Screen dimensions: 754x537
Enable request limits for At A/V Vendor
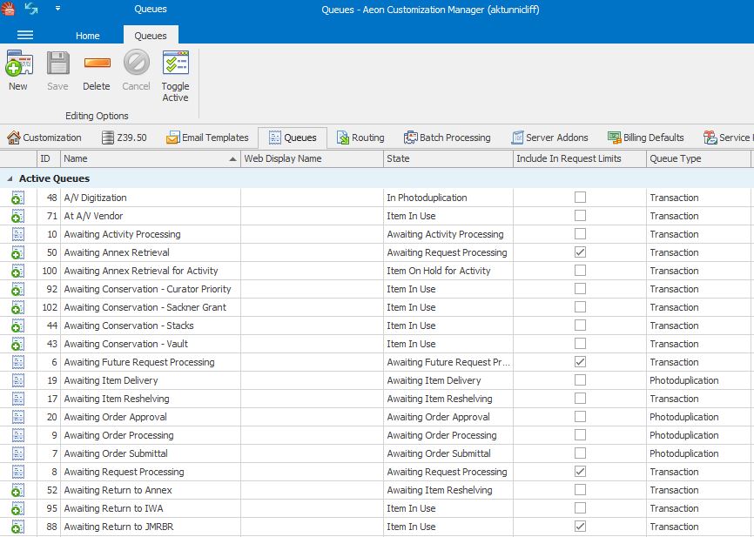point(580,216)
